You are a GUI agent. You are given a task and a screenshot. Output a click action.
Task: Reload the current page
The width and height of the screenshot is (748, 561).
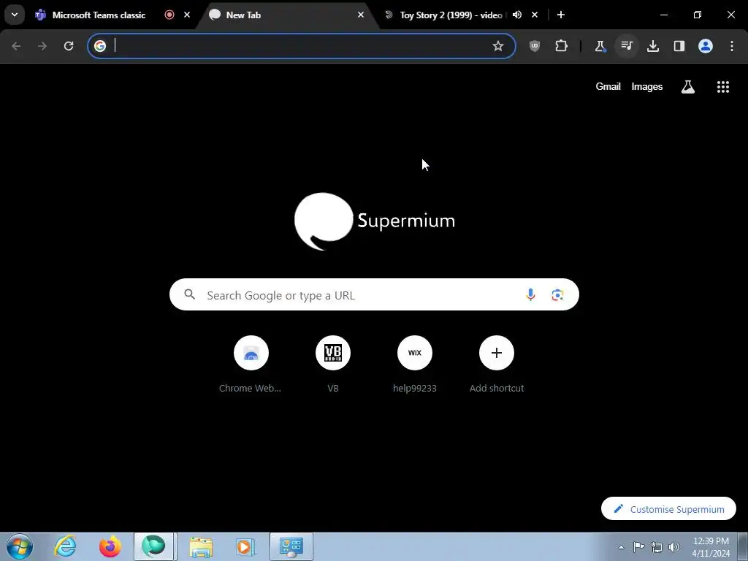(69, 46)
